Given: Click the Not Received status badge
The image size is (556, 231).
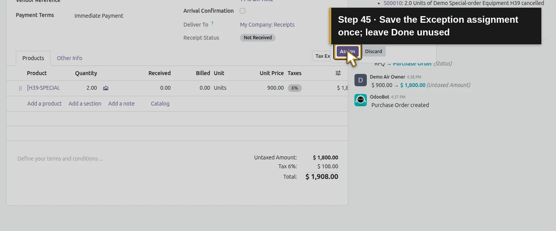Looking at the screenshot, I should pyautogui.click(x=258, y=38).
